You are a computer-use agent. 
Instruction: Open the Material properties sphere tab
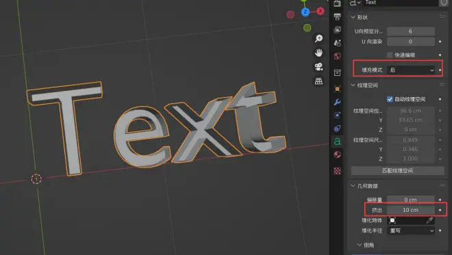click(337, 155)
